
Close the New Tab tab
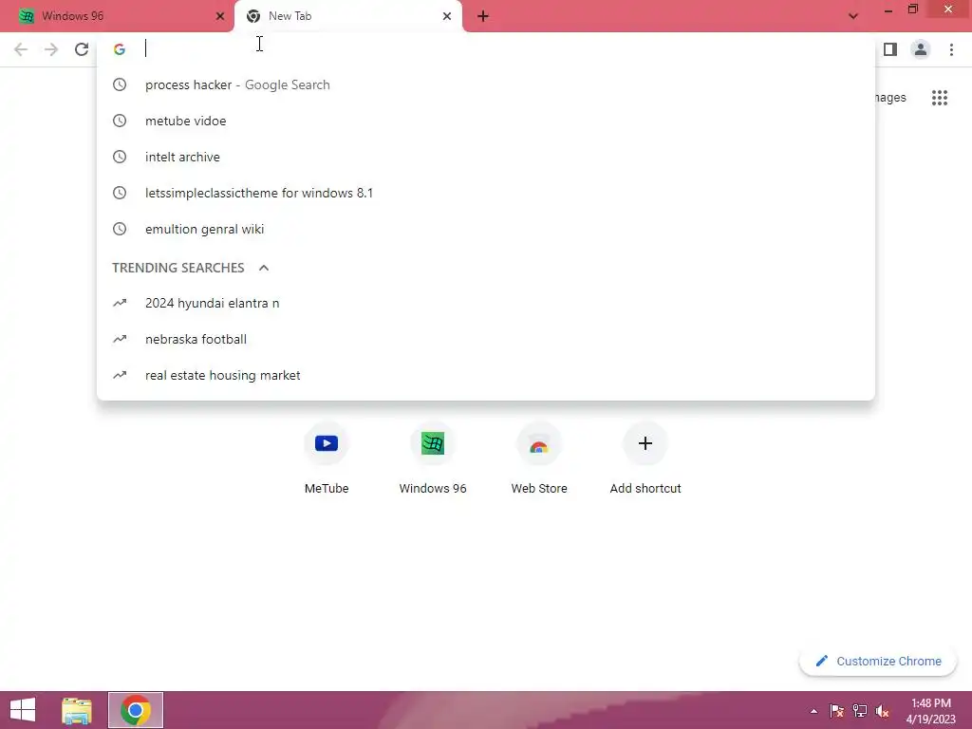(x=447, y=16)
